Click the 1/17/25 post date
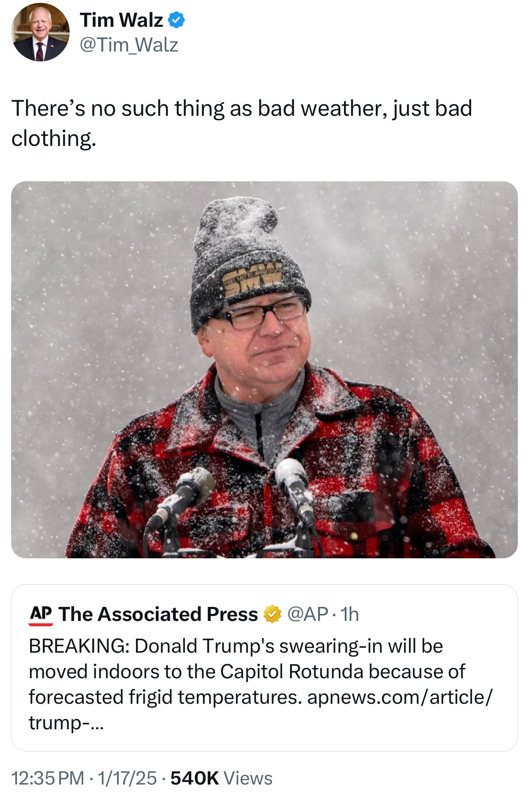Viewport: 529px width, 794px height. pyautogui.click(x=127, y=778)
